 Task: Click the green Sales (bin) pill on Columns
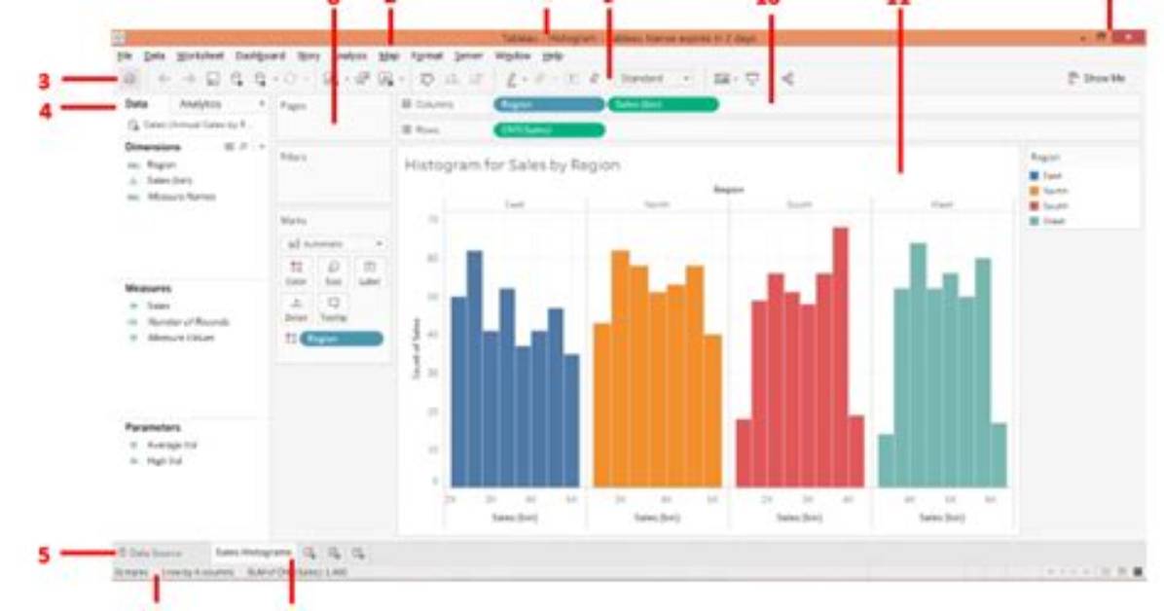(663, 105)
